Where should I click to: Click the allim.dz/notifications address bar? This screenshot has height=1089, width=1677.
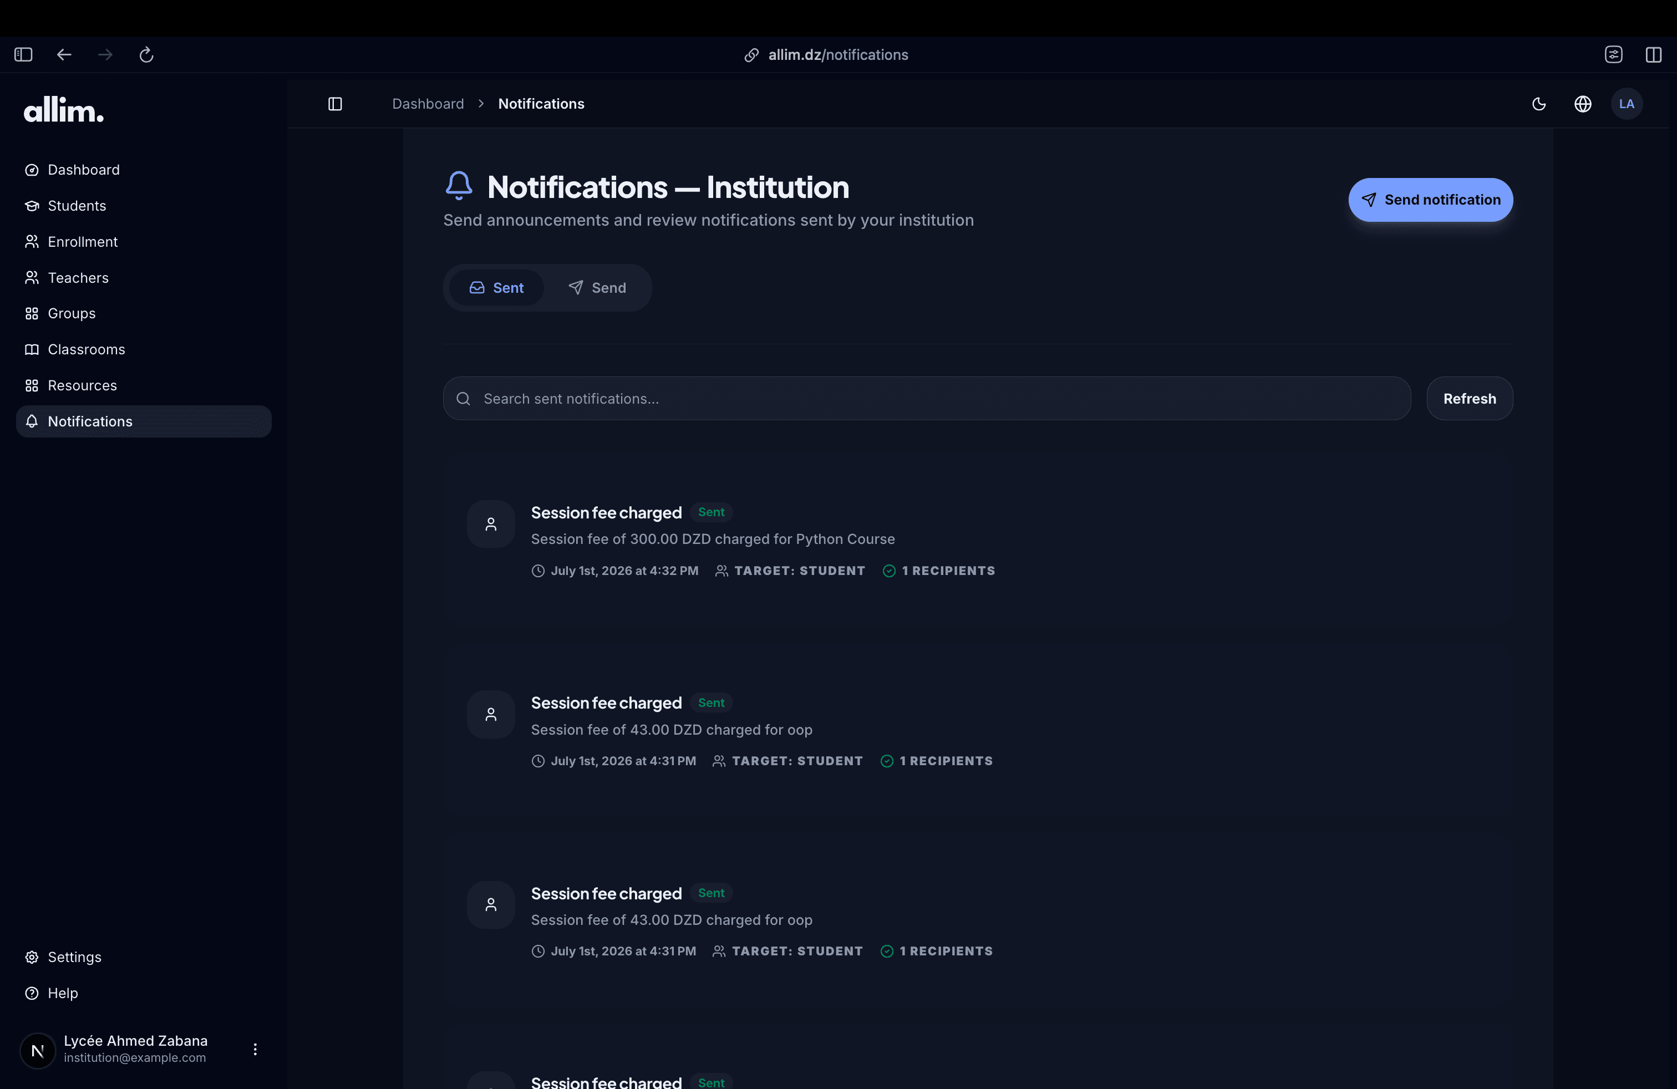click(x=838, y=55)
